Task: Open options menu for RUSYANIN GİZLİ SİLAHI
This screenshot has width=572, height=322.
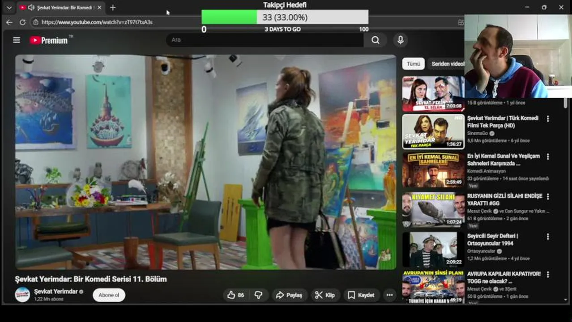Action: coord(548,197)
